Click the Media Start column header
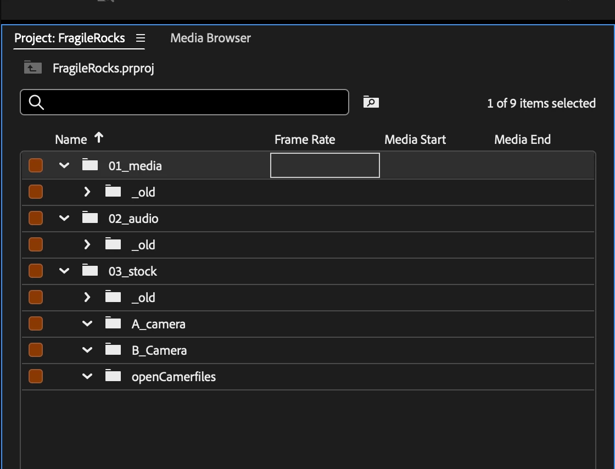Screen dimensions: 615x469 (415, 139)
